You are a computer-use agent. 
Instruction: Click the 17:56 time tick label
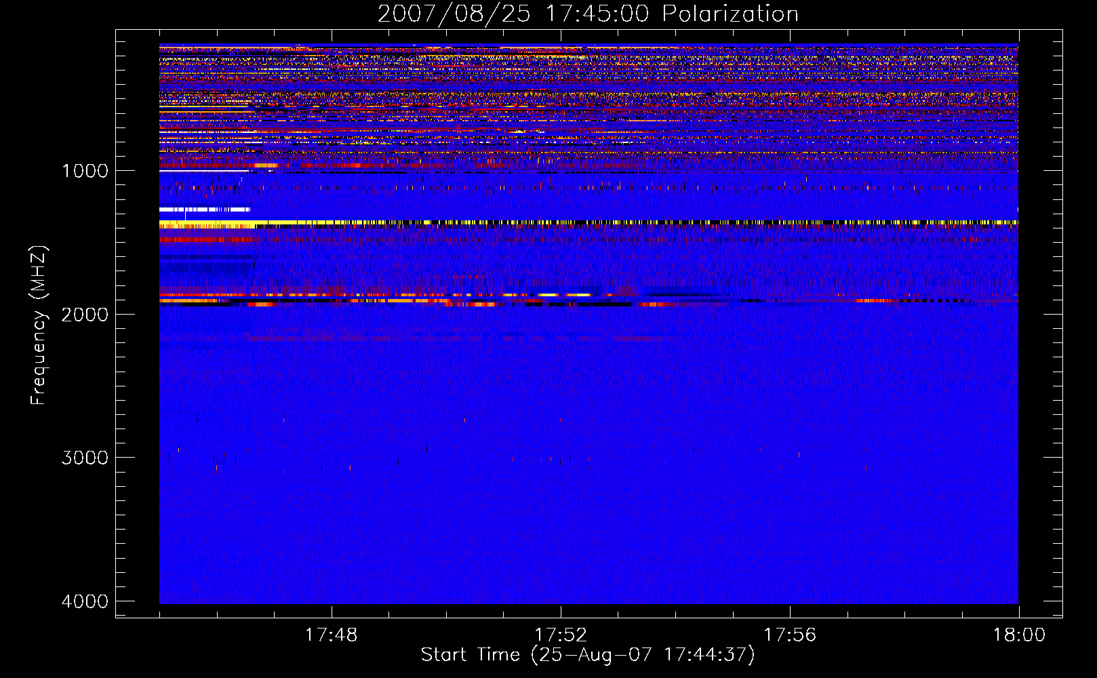click(x=790, y=635)
